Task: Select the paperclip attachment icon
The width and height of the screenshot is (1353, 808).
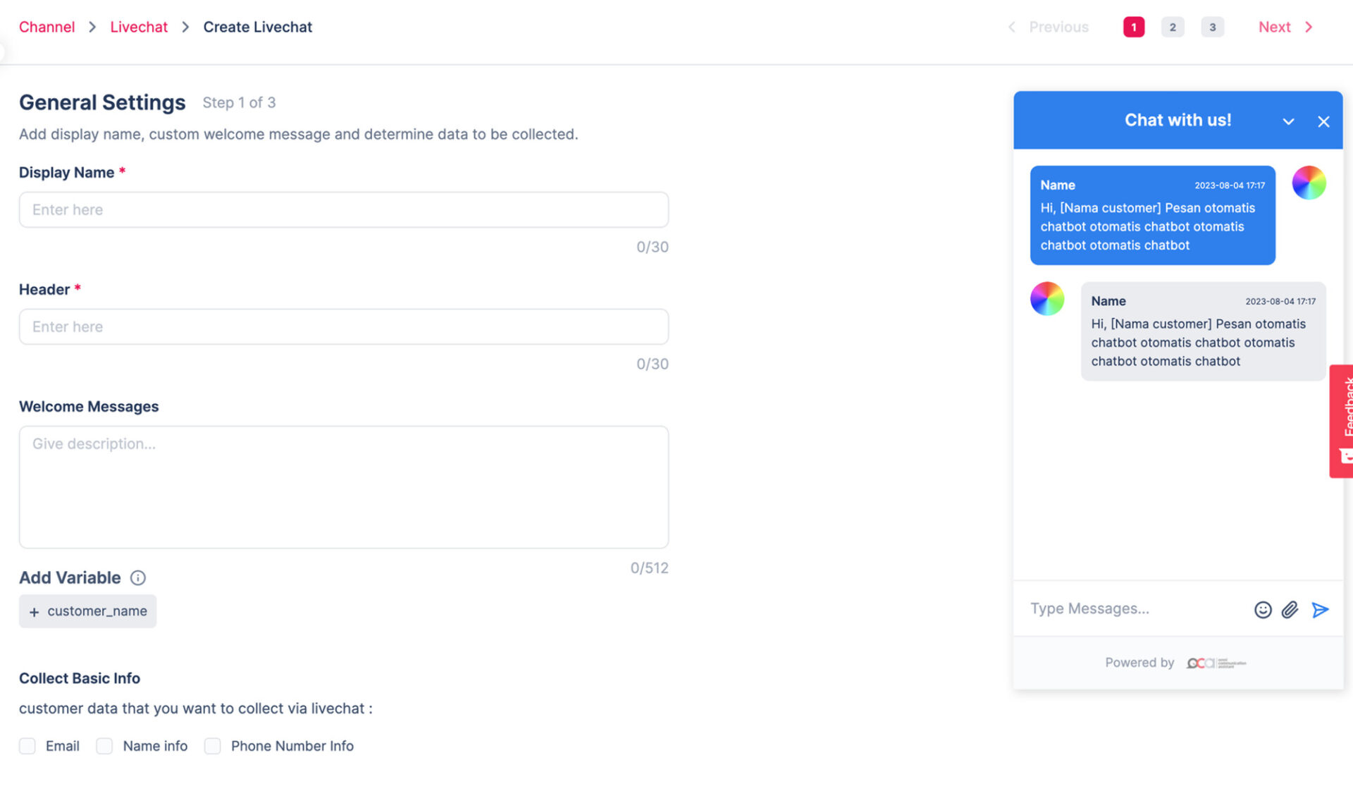Action: point(1290,609)
